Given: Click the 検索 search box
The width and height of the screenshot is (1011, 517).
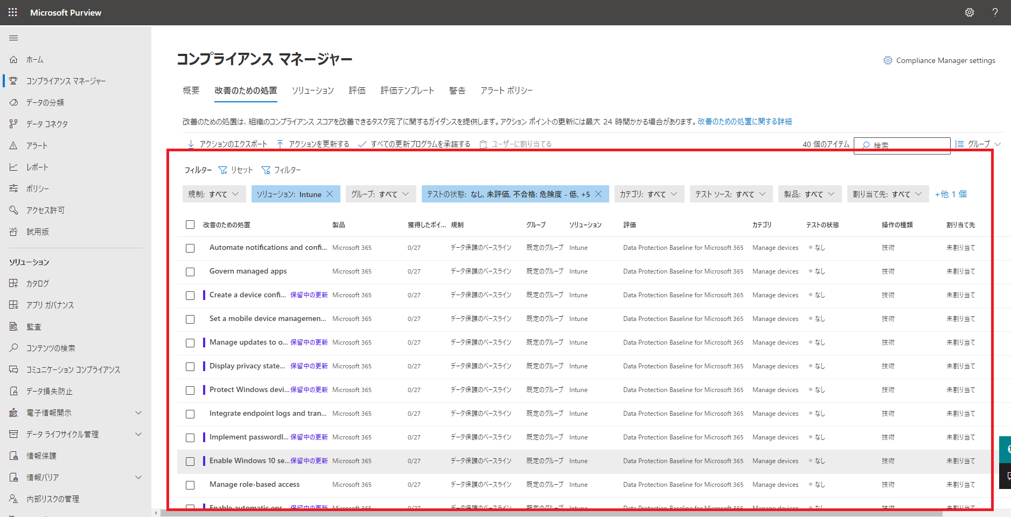Looking at the screenshot, I should click(902, 145).
